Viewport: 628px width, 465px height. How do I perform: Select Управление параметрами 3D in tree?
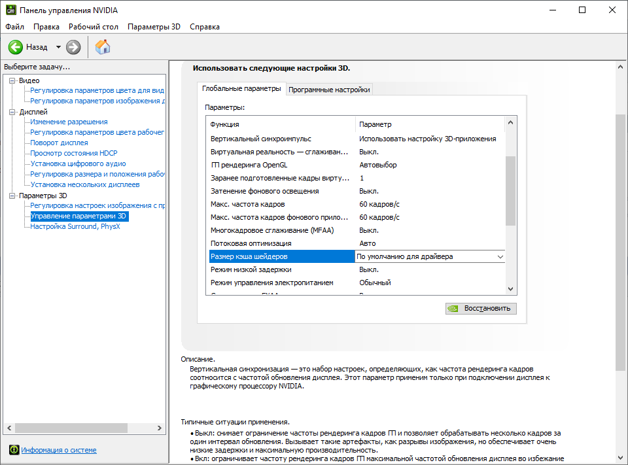[78, 216]
